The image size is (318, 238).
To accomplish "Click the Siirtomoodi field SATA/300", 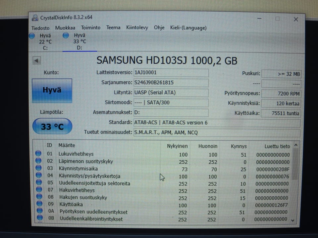I will click(x=171, y=102).
